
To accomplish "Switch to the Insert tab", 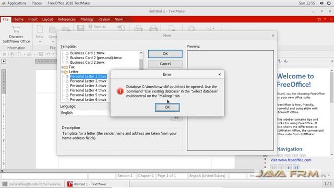I will pos(33,19).
